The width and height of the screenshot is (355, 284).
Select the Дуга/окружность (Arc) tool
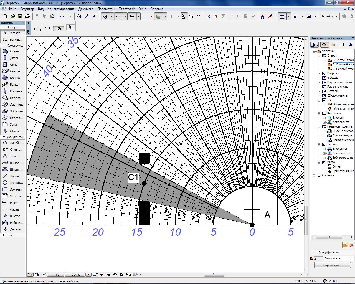click(13, 183)
